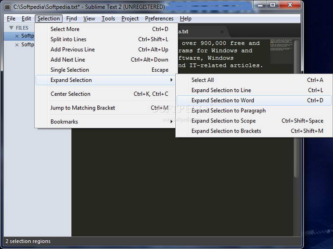Click the FILES sidebar heading
Image resolution: width=333 pixels, height=249 pixels.
click(x=22, y=28)
